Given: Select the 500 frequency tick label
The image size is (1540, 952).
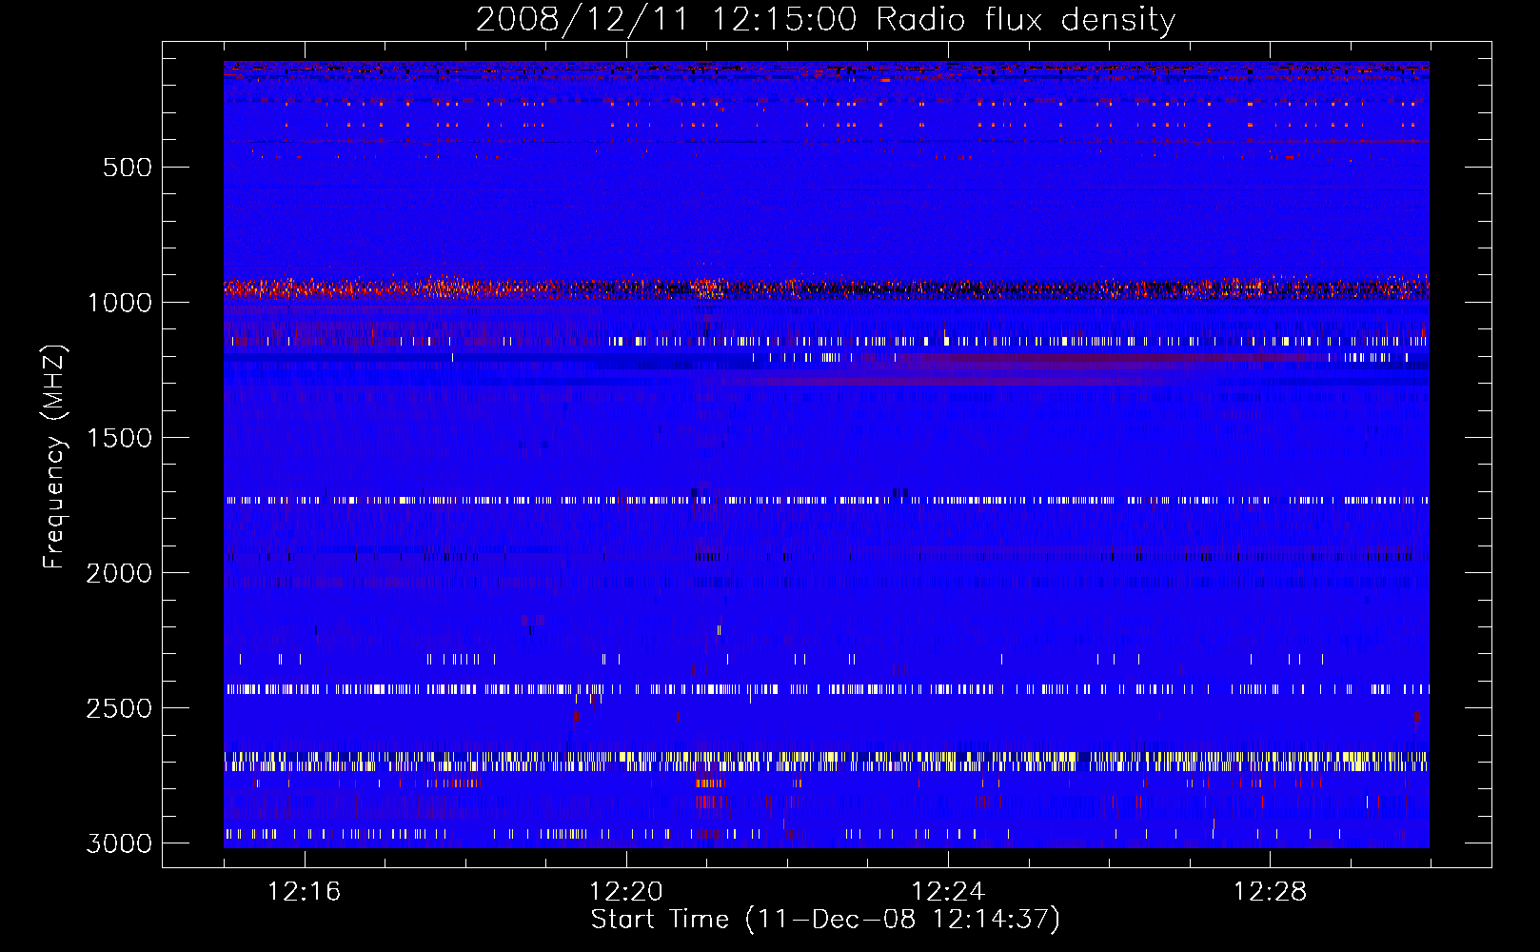Looking at the screenshot, I should coord(128,168).
